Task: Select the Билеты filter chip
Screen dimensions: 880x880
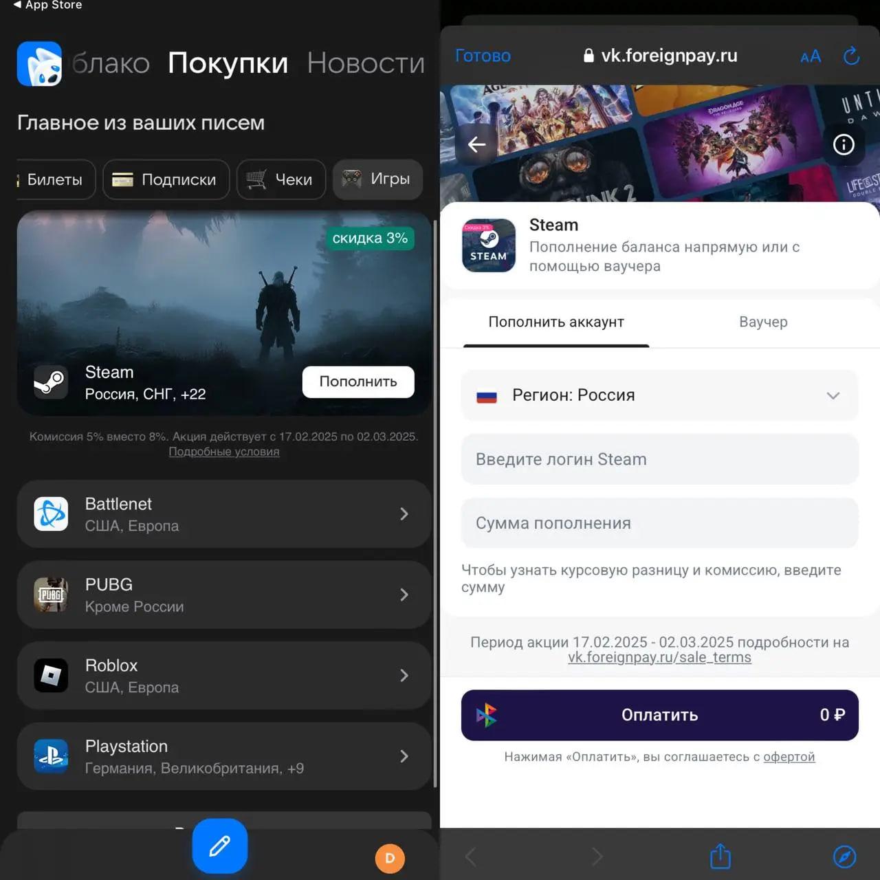Action: click(x=55, y=179)
